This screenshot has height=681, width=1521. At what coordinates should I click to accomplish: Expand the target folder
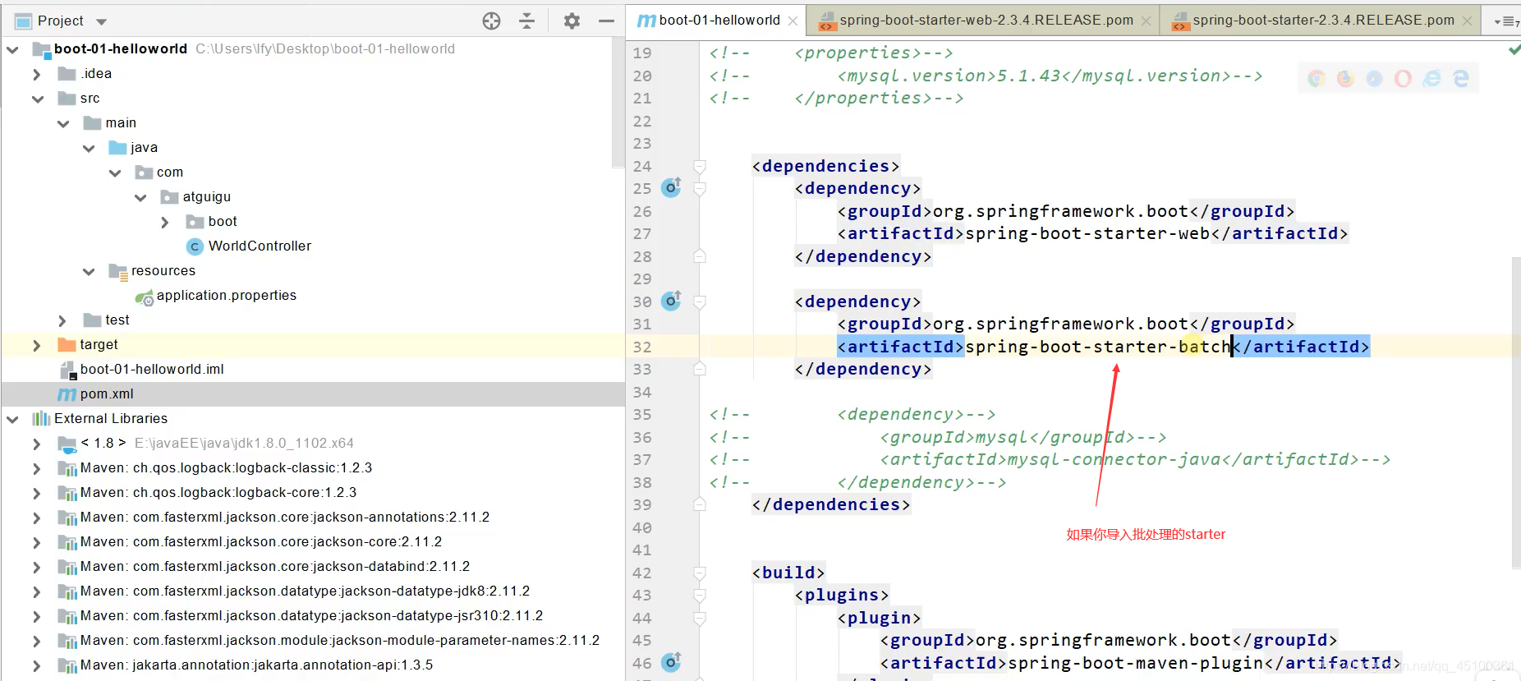click(x=36, y=345)
